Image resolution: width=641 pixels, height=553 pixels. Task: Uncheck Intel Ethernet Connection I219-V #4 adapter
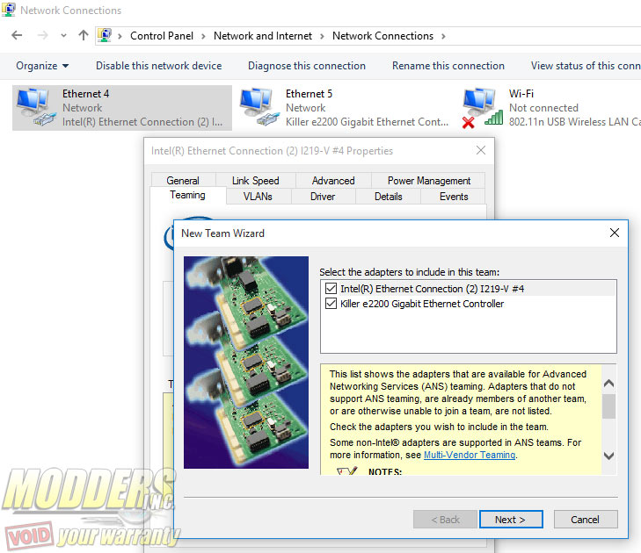pyautogui.click(x=331, y=289)
